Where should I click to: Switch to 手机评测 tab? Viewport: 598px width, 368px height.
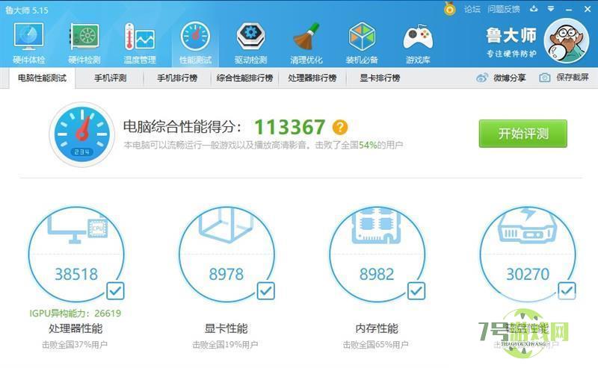pos(110,78)
